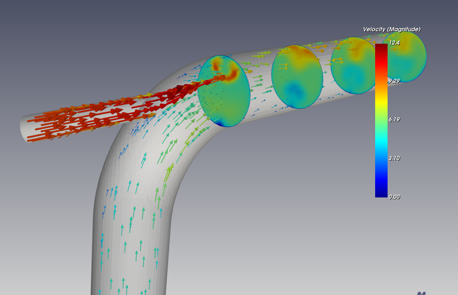Image resolution: width=458 pixels, height=295 pixels.
Task: Select the "Velocity (Magnitude)" legend title
Action: tap(392, 29)
